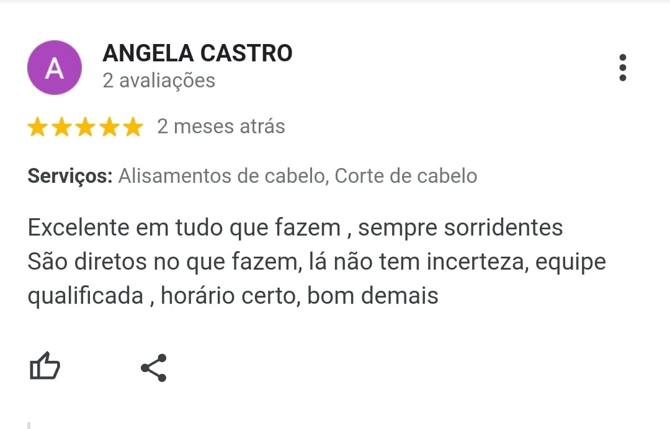Viewport: 670px width, 429px height.
Task: Open the overflow menu beside the reviewer name
Action: point(623,67)
